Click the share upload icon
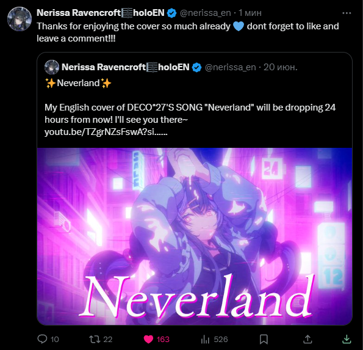Screen dimensions: 363x350 pos(307,339)
